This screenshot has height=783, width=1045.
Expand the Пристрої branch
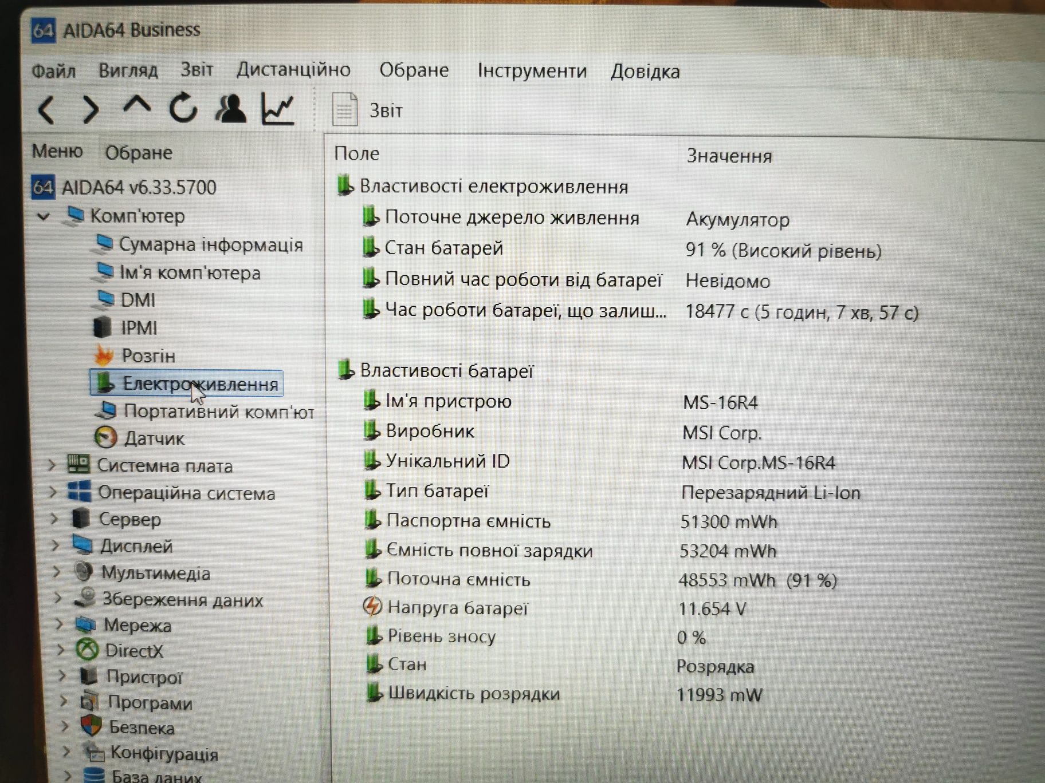click(x=62, y=677)
